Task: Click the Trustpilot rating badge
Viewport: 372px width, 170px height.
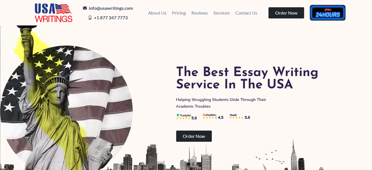Action: tap(187, 117)
